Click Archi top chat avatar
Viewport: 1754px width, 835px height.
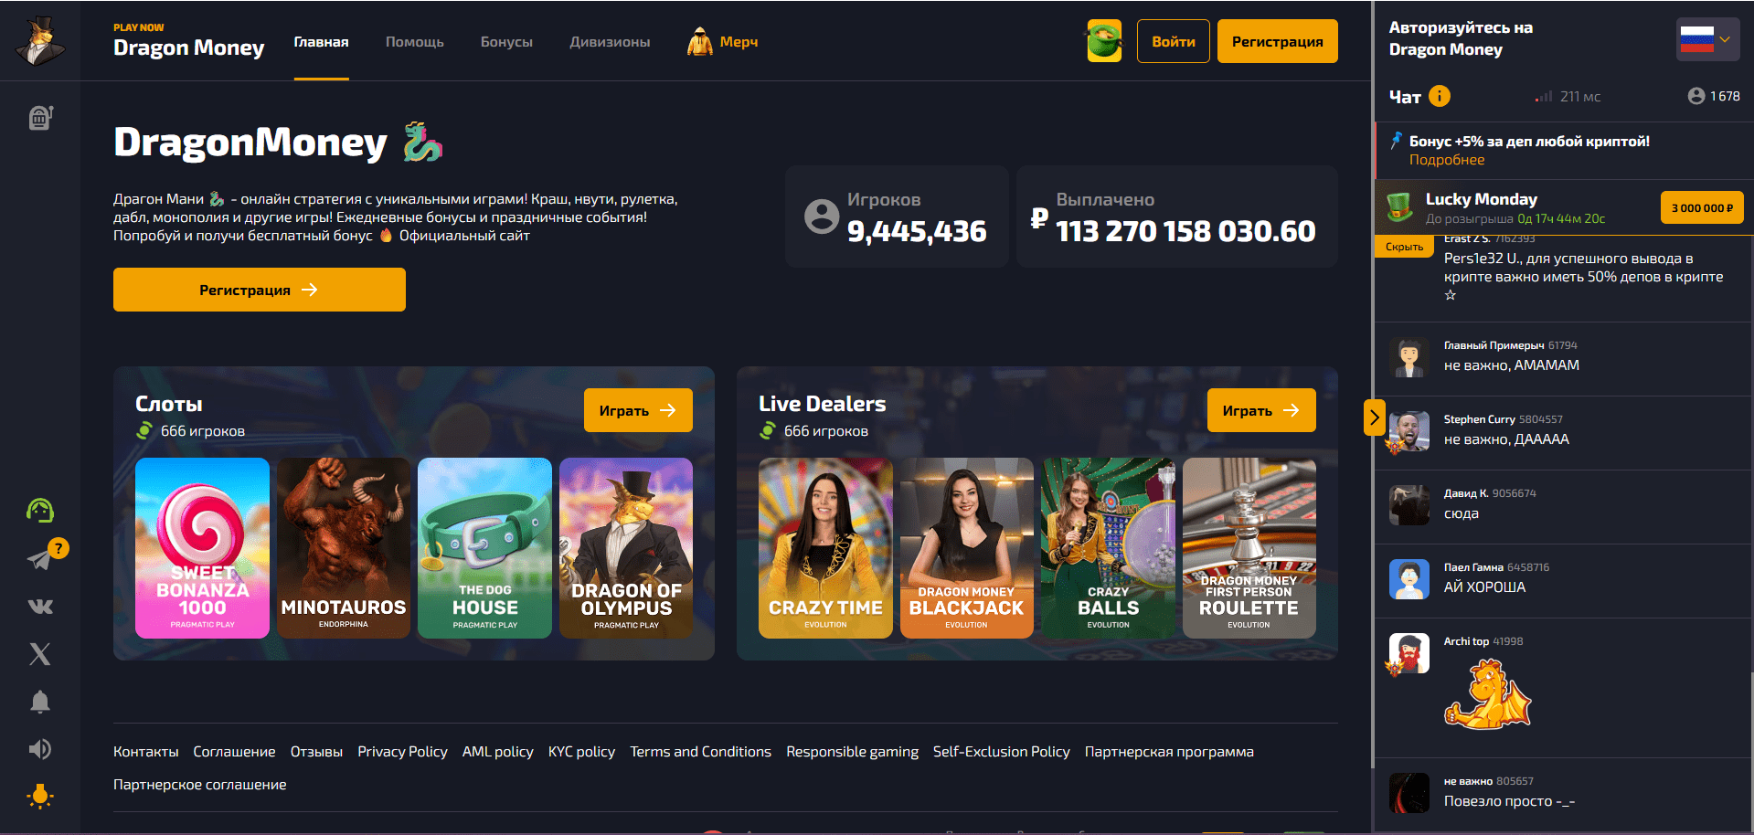(1409, 654)
